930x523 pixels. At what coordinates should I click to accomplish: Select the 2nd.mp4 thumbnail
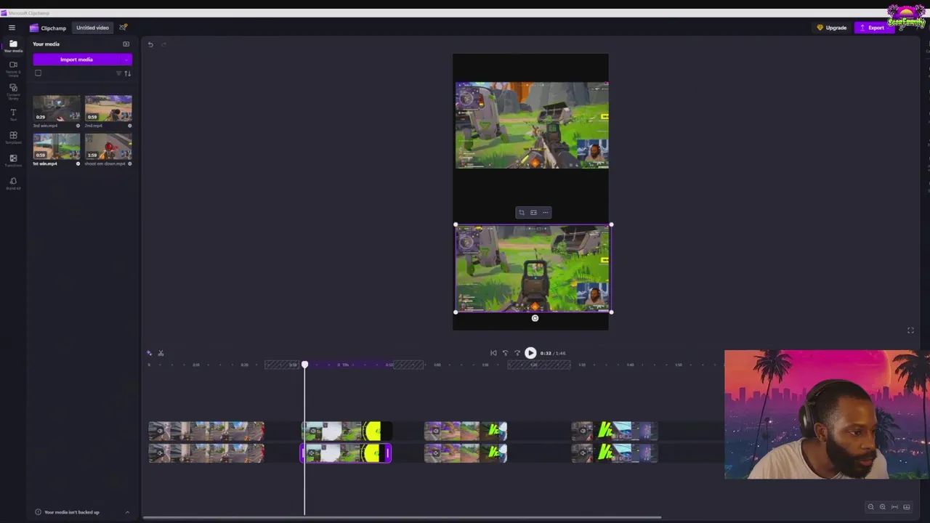tap(108, 108)
